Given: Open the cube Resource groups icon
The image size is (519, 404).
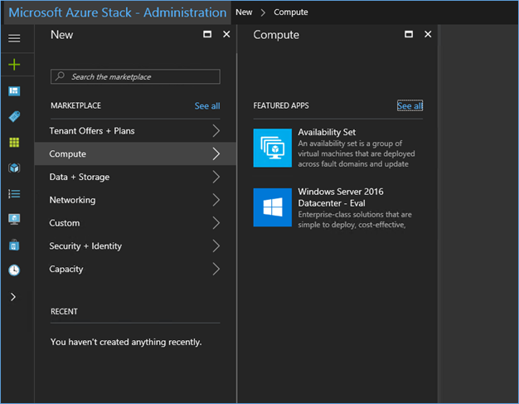Looking at the screenshot, I should tap(14, 168).
